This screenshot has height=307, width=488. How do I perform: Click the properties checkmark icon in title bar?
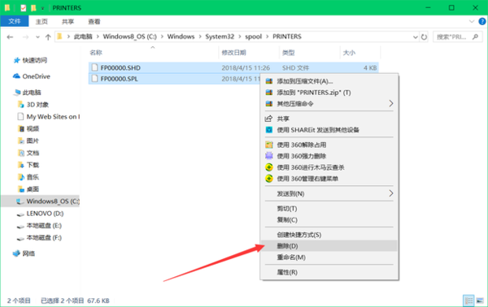click(x=23, y=8)
